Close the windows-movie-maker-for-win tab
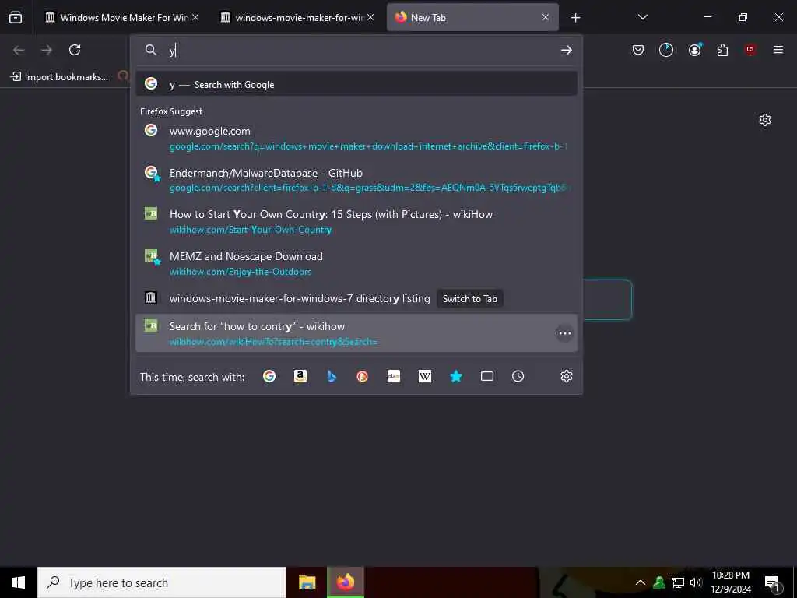 pyautogui.click(x=370, y=17)
